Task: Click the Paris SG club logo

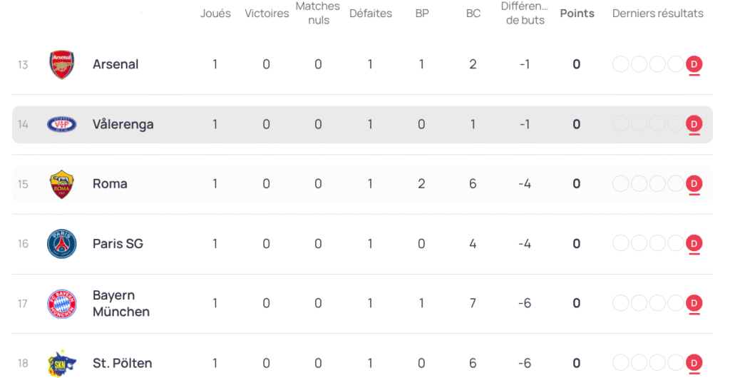Action: [61, 244]
